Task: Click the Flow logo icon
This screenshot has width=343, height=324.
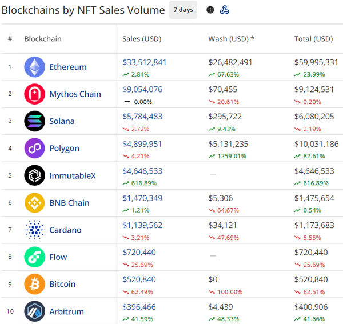Action: 34,257
